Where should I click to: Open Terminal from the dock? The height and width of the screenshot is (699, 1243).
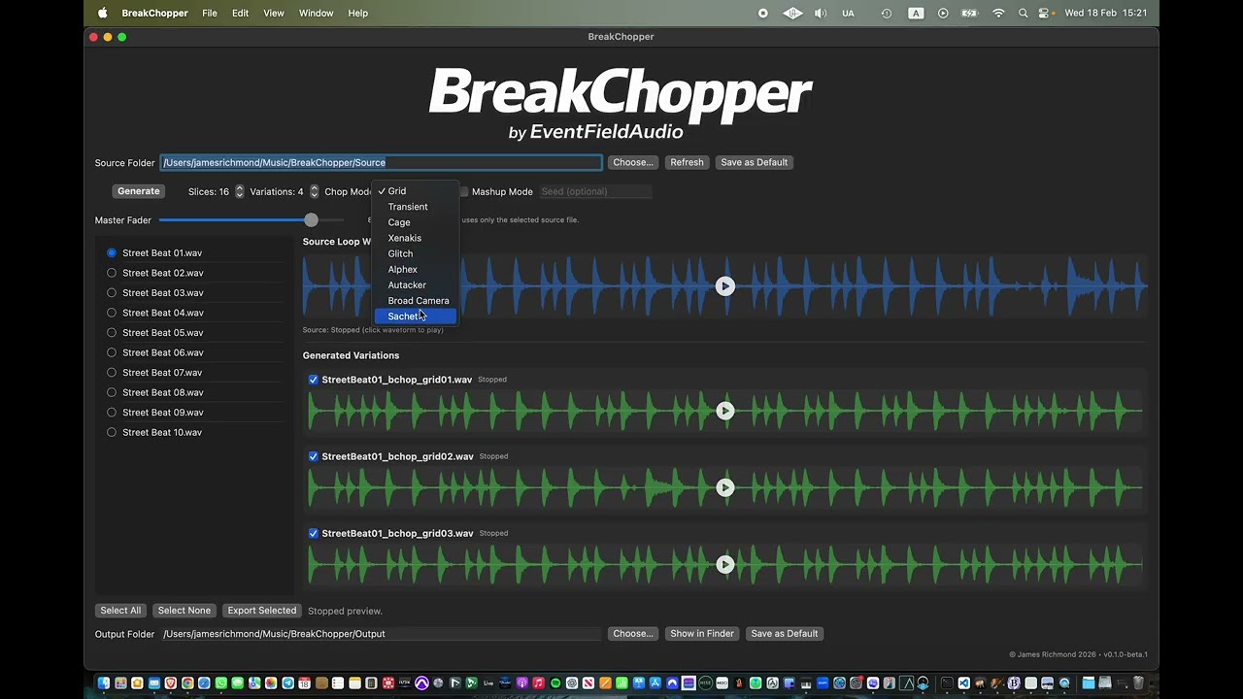pos(947,683)
